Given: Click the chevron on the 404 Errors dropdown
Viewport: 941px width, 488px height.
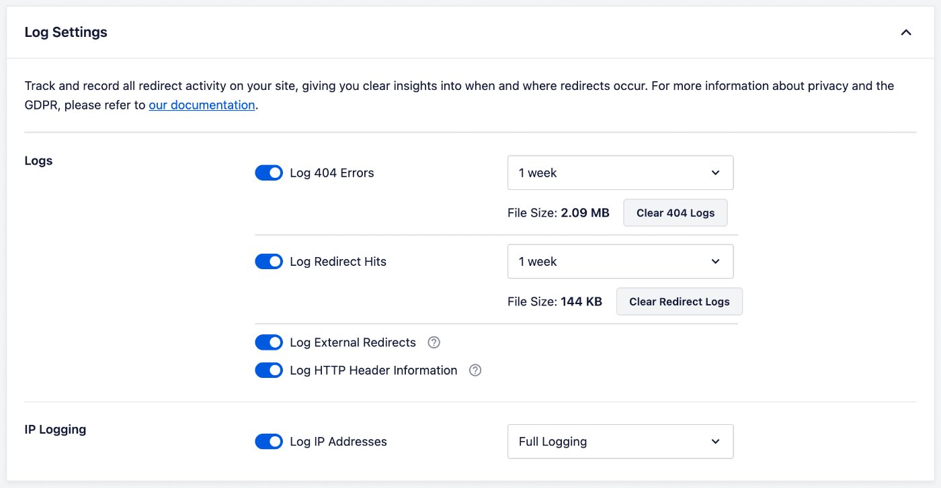Looking at the screenshot, I should coord(715,173).
